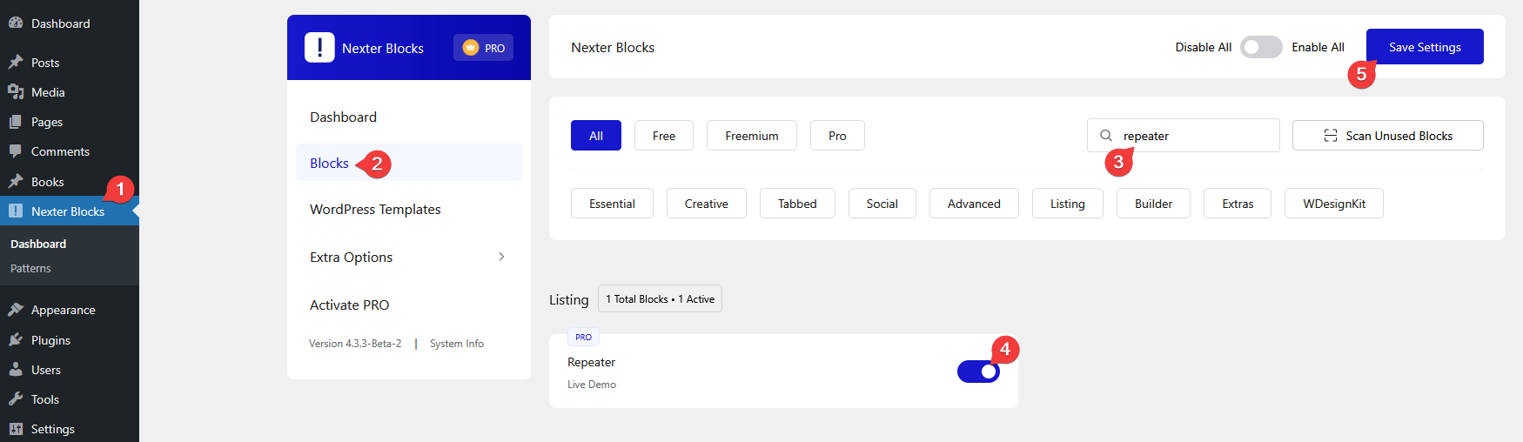Screen dimensions: 1523x442
Task: Toggle the Disable All / Enable All switch
Action: click(1261, 47)
